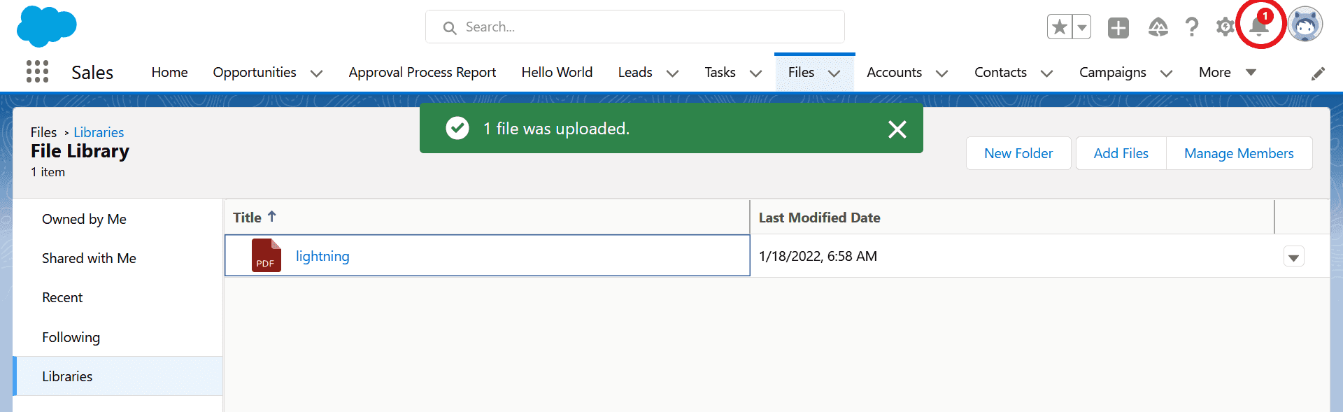
Task: Expand the Contacts tab dropdown
Action: point(1046,73)
